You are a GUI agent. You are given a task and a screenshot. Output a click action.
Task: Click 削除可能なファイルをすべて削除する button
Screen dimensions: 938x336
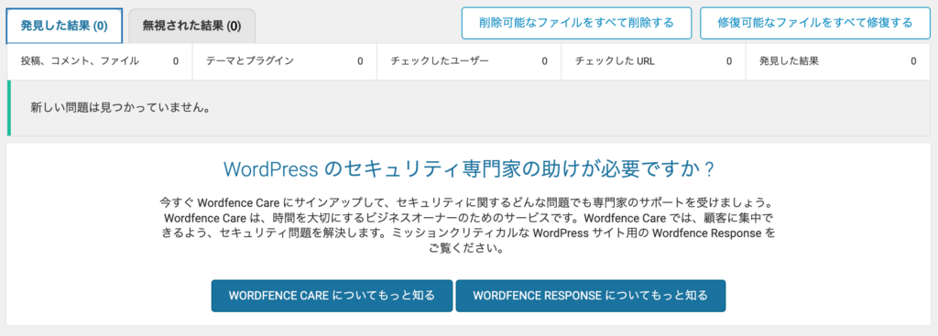click(577, 23)
